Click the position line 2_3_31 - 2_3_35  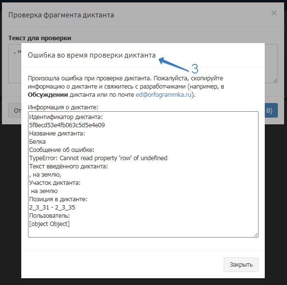click(52, 208)
